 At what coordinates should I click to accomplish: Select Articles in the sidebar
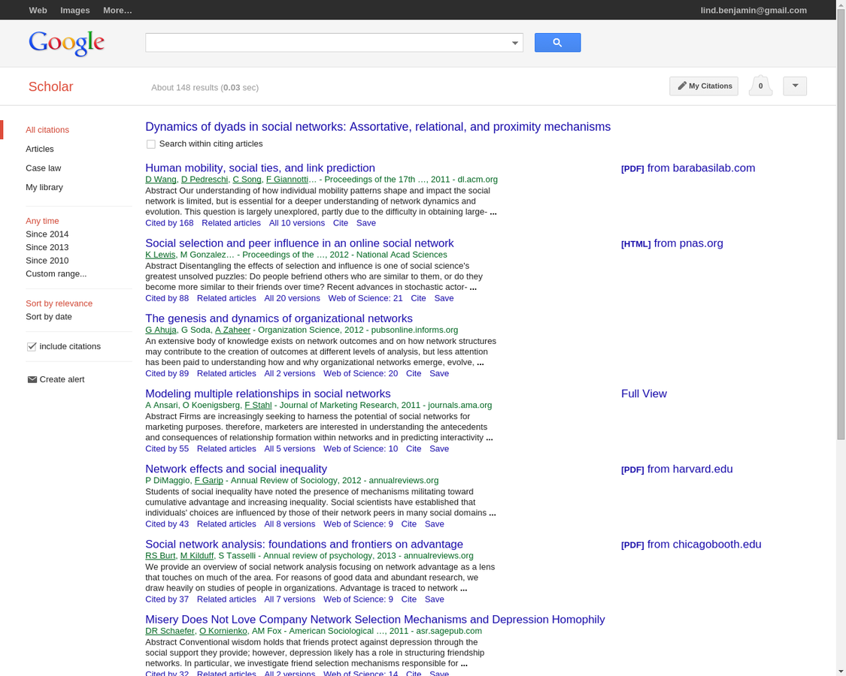[40, 149]
